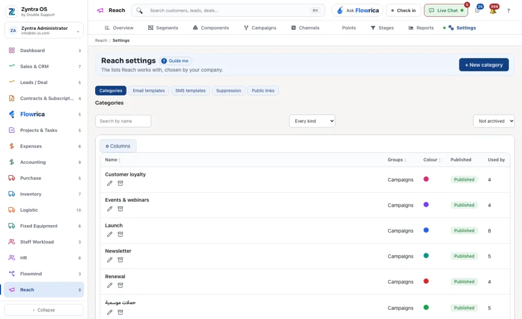Select Suppression sub-tab
This screenshot has height=319, width=522.
[x=228, y=91]
